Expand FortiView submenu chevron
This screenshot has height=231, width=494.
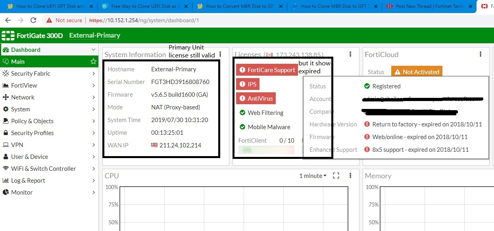click(93, 85)
